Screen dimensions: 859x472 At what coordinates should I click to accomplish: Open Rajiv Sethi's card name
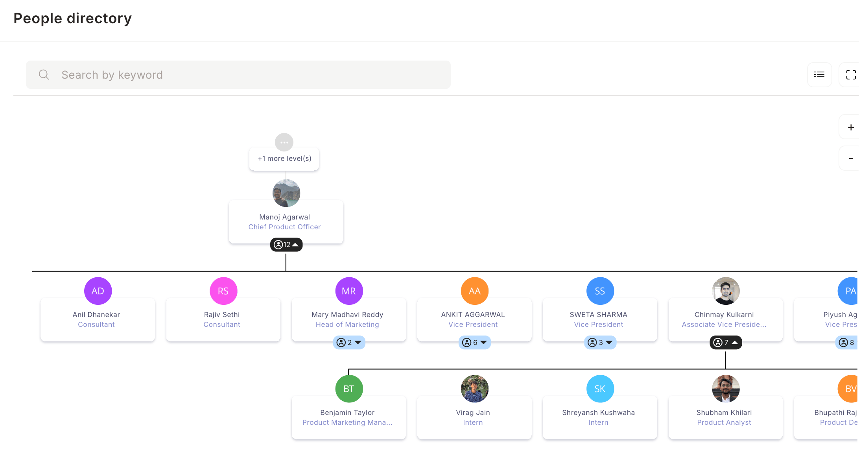pos(222,315)
